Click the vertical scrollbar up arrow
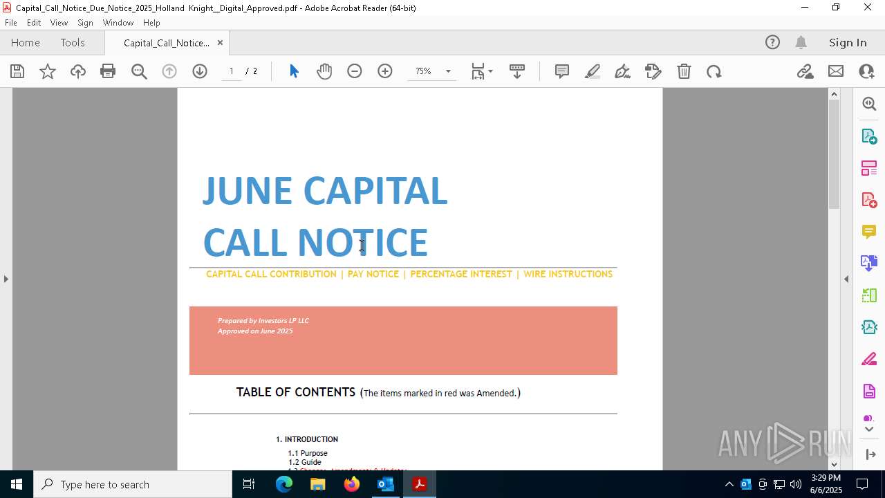The height and width of the screenshot is (498, 885). click(x=834, y=94)
